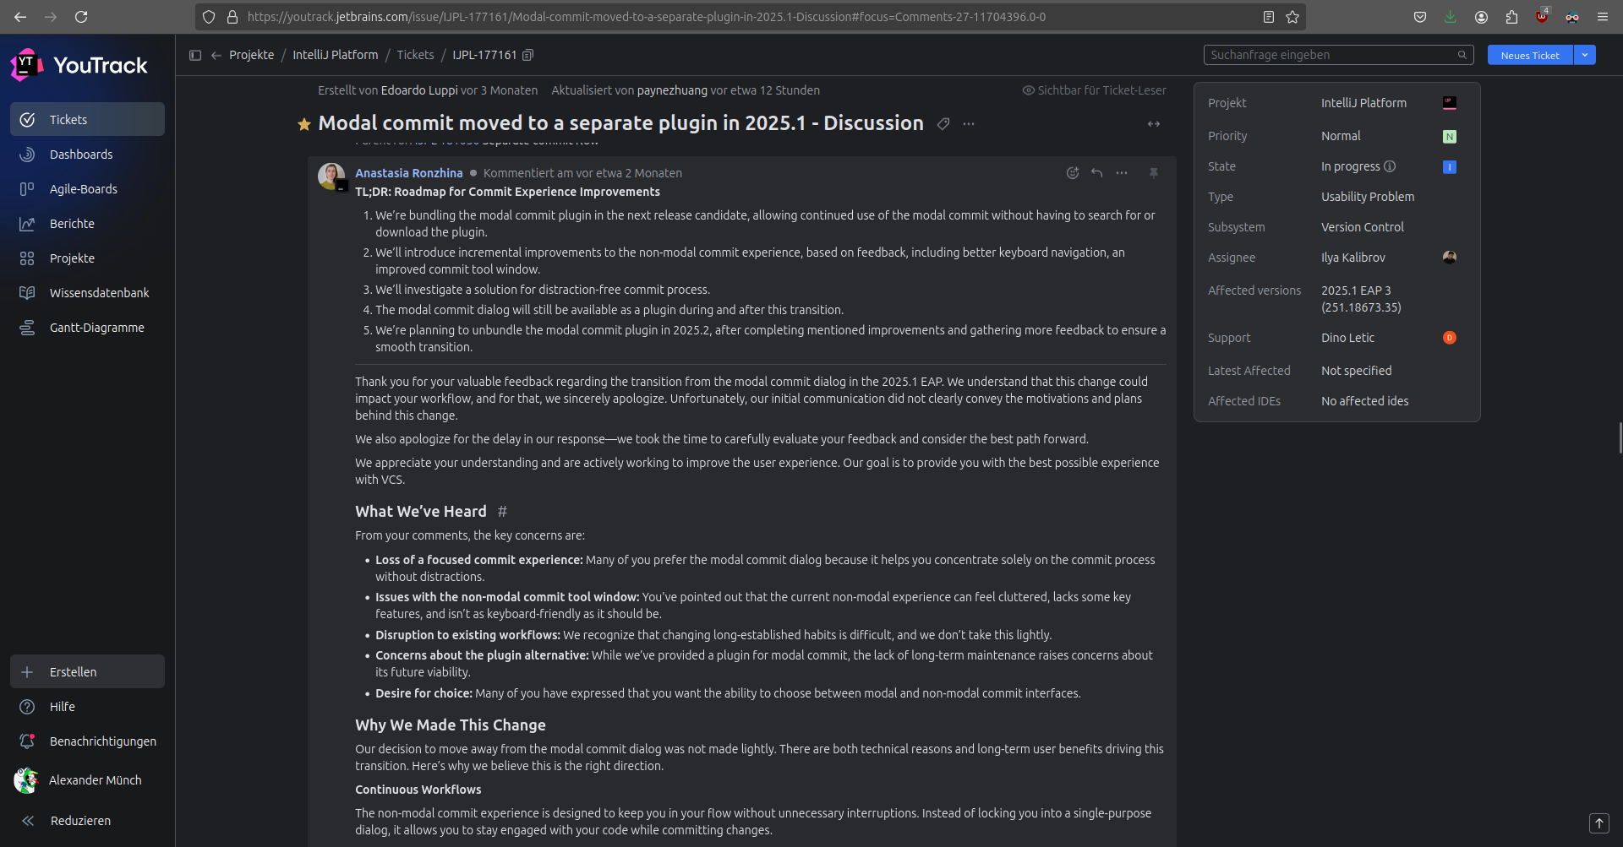The image size is (1623, 847).
Task: Edit Affected versions 2025.1 EAP 3
Action: click(1361, 299)
